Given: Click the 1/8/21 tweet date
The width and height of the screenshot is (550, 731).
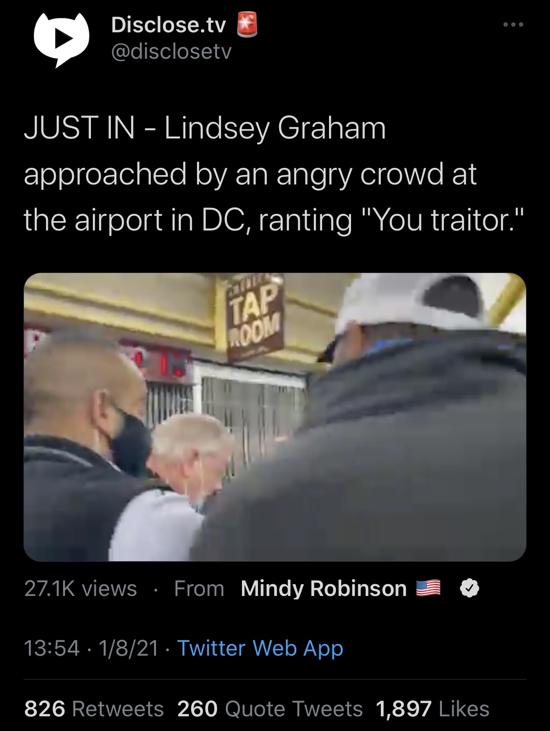Looking at the screenshot, I should [129, 648].
